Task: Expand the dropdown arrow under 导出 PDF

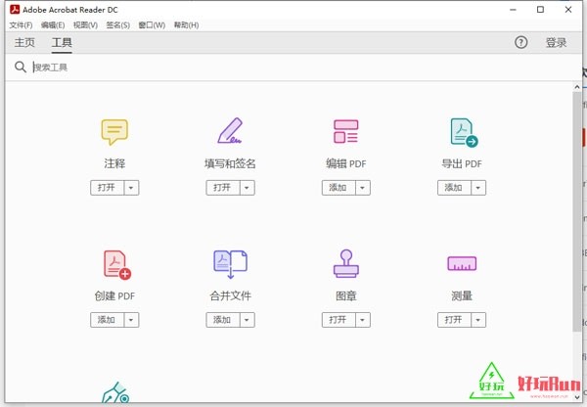Action: pyautogui.click(x=478, y=188)
